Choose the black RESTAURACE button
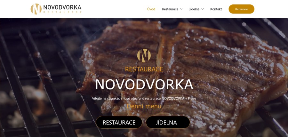Image resolution: width=288 pixels, height=137 pixels. [x=119, y=122]
